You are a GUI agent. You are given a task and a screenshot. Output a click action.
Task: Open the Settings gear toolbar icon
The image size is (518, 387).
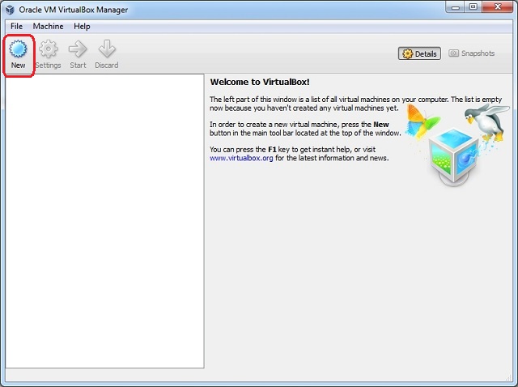click(x=49, y=49)
